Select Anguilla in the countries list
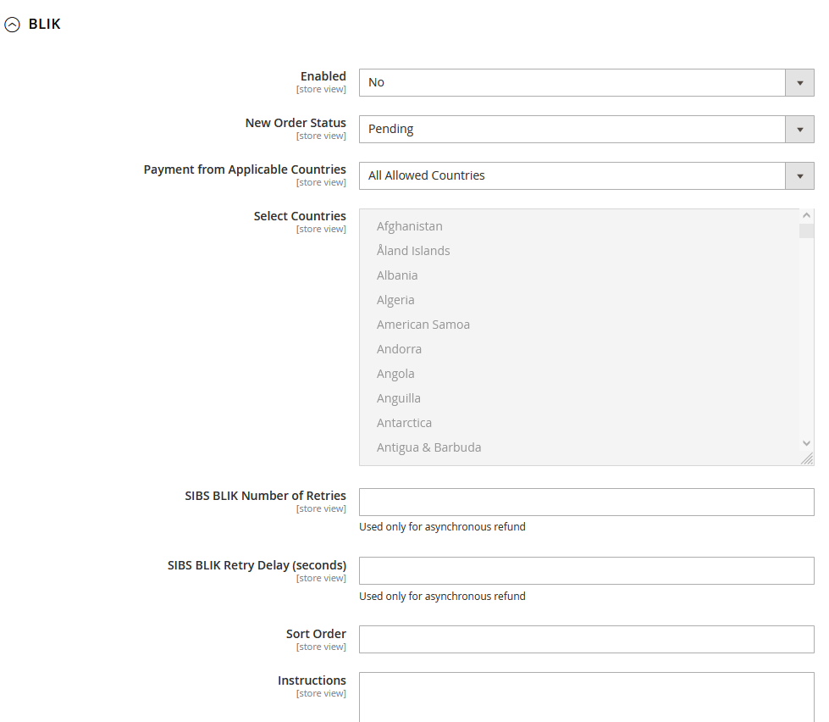This screenshot has width=829, height=722. 398,398
